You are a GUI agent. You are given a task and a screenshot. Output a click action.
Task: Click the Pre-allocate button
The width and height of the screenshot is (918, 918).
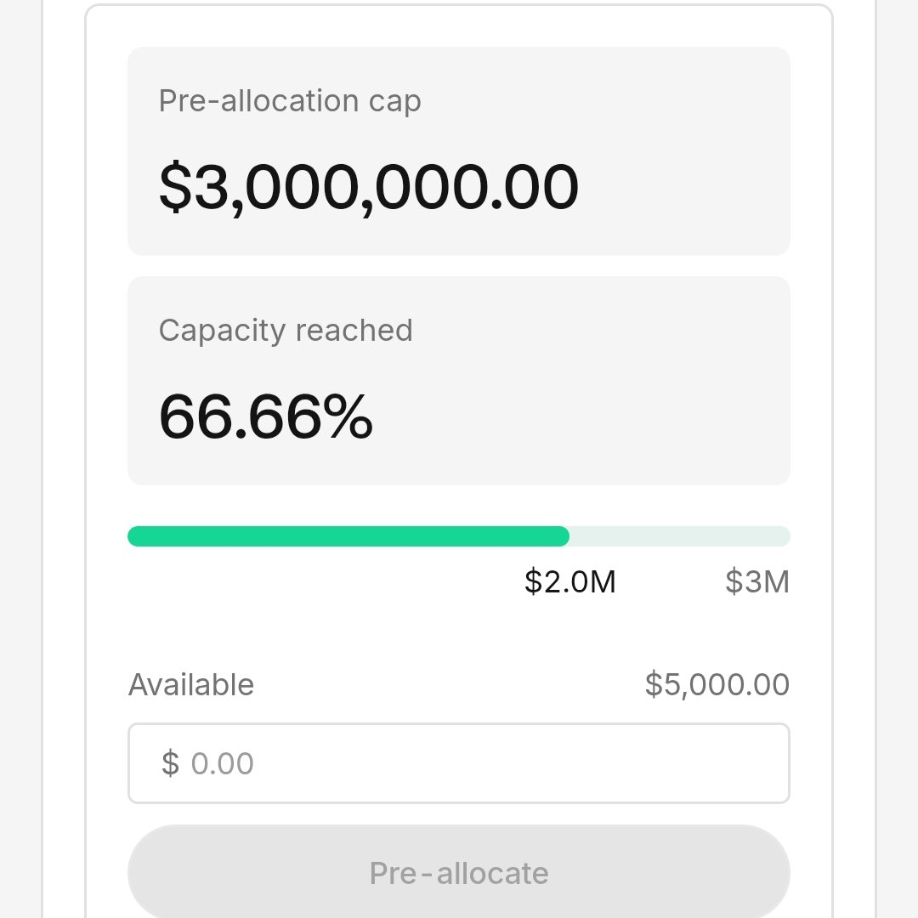pyautogui.click(x=458, y=872)
